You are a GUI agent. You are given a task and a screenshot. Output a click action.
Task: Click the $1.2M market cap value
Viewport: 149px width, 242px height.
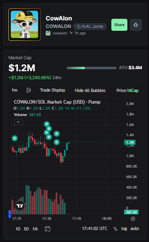22,68
